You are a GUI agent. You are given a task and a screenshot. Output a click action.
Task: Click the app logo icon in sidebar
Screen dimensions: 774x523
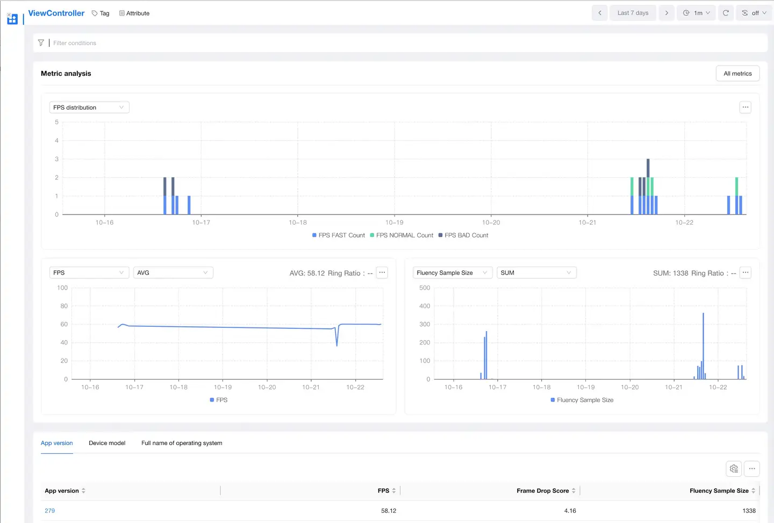coord(12,19)
